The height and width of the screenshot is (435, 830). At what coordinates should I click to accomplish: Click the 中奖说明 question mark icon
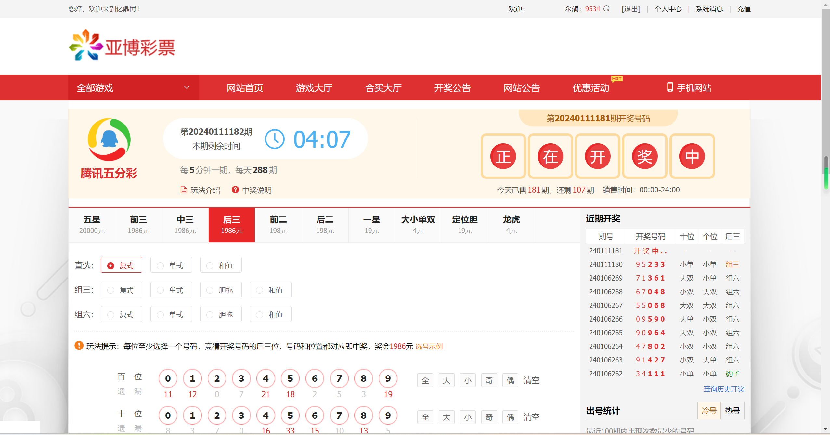(235, 190)
